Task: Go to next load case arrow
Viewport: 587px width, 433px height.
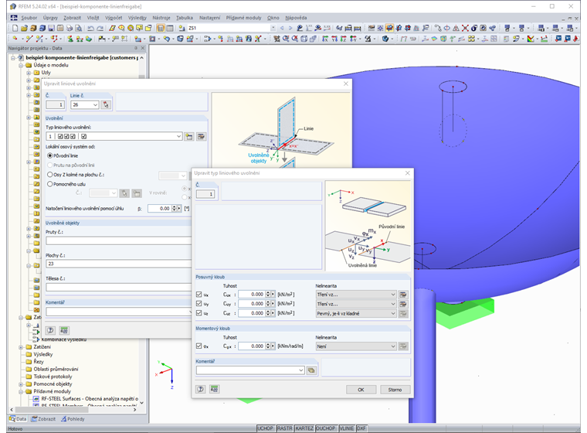Action: pyautogui.click(x=290, y=28)
